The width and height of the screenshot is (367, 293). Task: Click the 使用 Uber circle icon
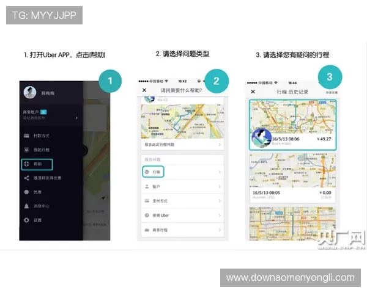point(147,215)
